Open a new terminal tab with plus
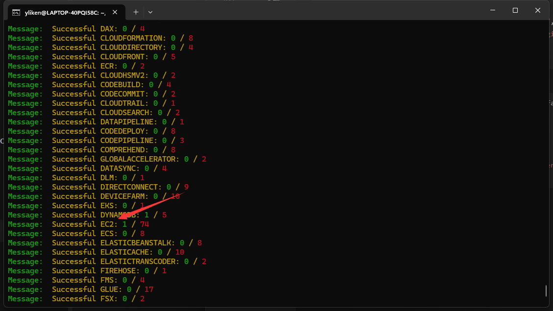Viewport: 553px width, 311px height. [136, 12]
